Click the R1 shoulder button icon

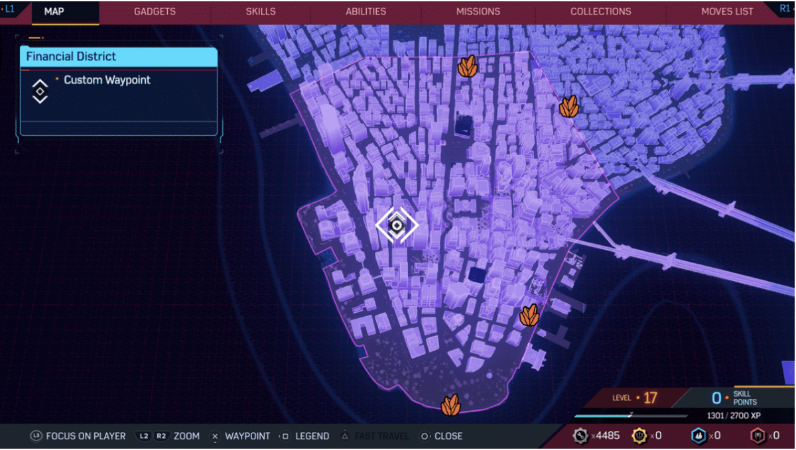(785, 9)
